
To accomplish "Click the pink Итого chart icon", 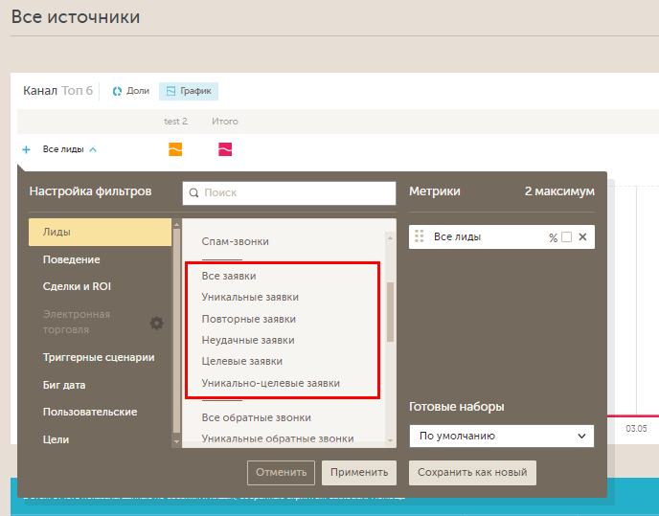I will pos(225,149).
